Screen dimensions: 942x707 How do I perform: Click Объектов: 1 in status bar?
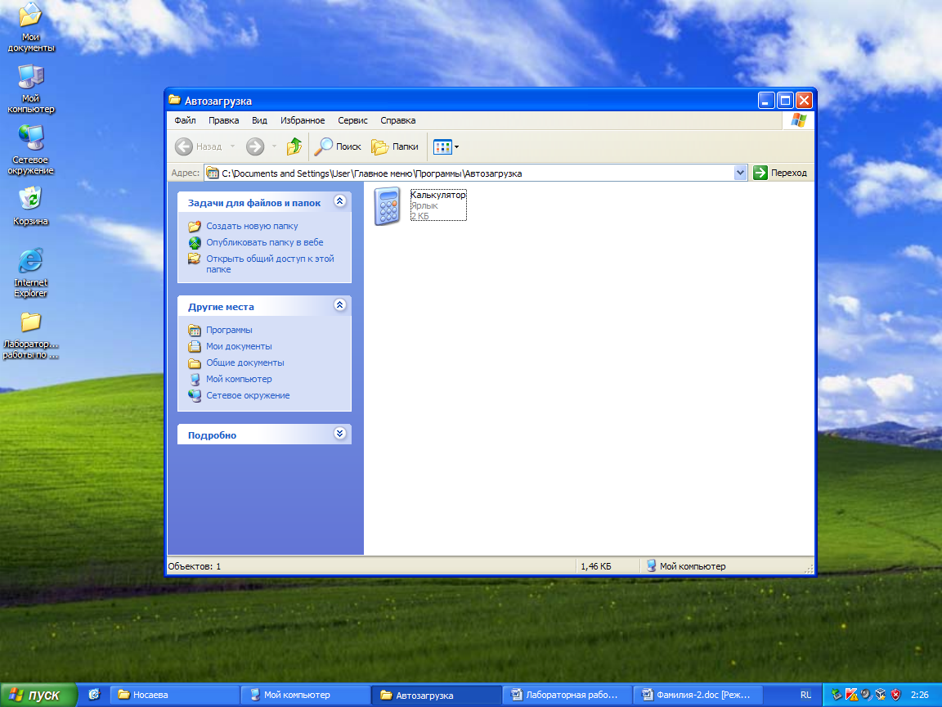click(x=195, y=566)
